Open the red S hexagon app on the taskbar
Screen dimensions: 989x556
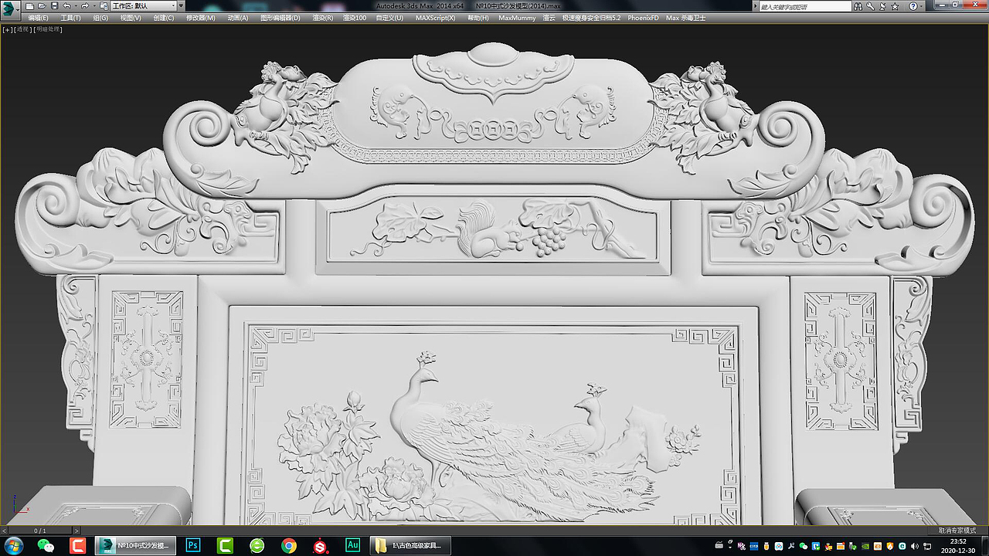tap(321, 546)
